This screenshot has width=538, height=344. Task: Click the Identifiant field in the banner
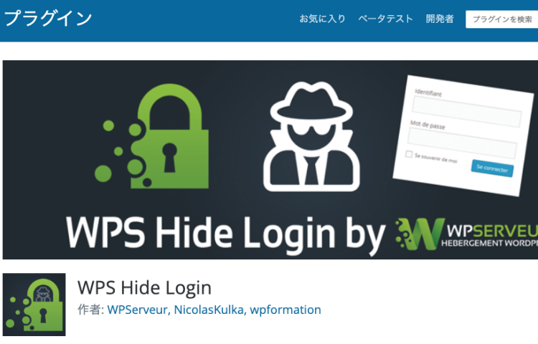click(x=467, y=111)
